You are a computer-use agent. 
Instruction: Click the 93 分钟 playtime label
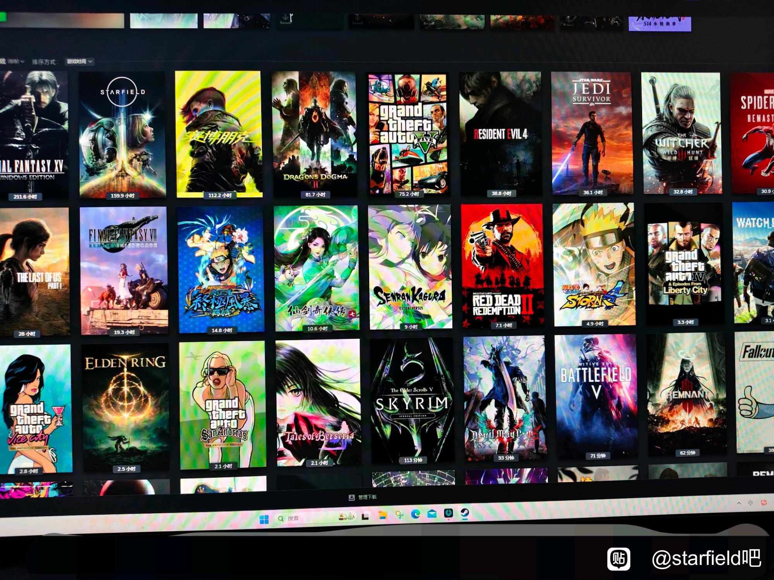click(506, 458)
